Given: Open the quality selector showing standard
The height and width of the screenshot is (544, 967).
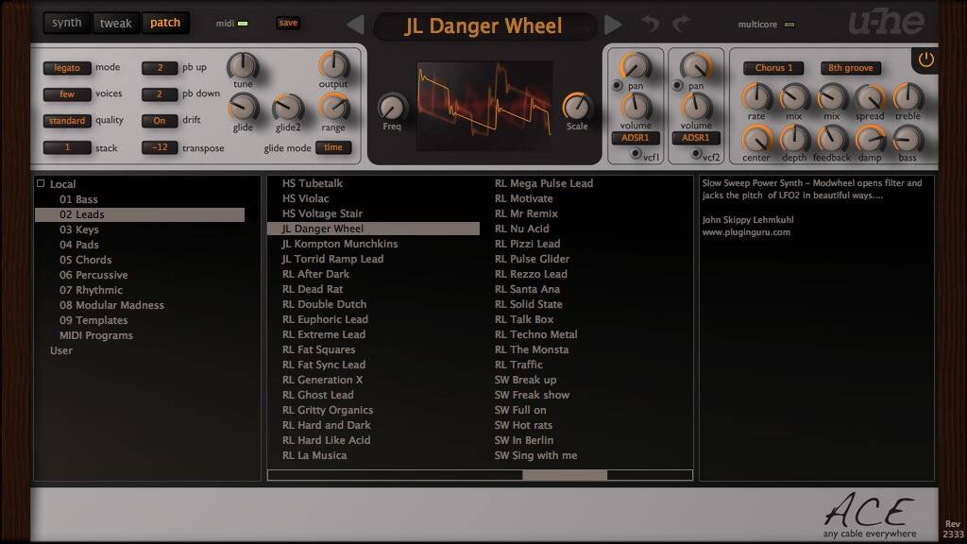Looking at the screenshot, I should 67,121.
